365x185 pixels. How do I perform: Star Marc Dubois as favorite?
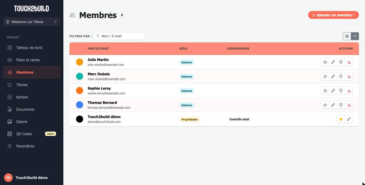(x=325, y=76)
